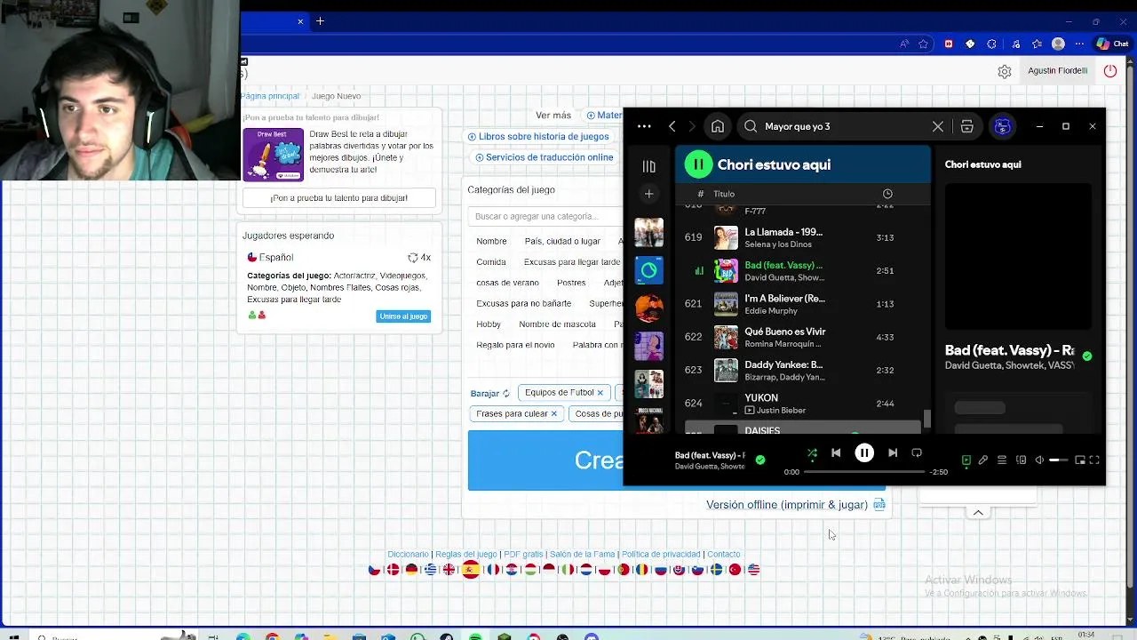Focus category search input field
Image resolution: width=1137 pixels, height=640 pixels.
pyautogui.click(x=546, y=216)
